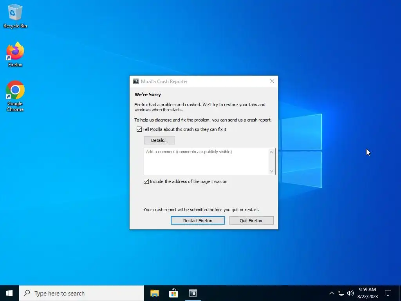Image resolution: width=401 pixels, height=301 pixels.
Task: Click the Quit Firefox button
Action: pyautogui.click(x=251, y=221)
